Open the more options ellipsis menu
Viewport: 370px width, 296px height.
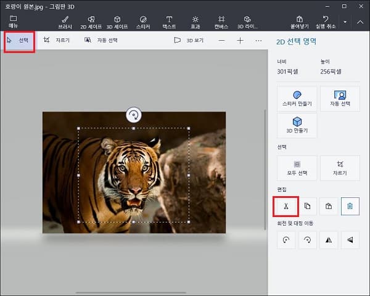[x=258, y=41]
